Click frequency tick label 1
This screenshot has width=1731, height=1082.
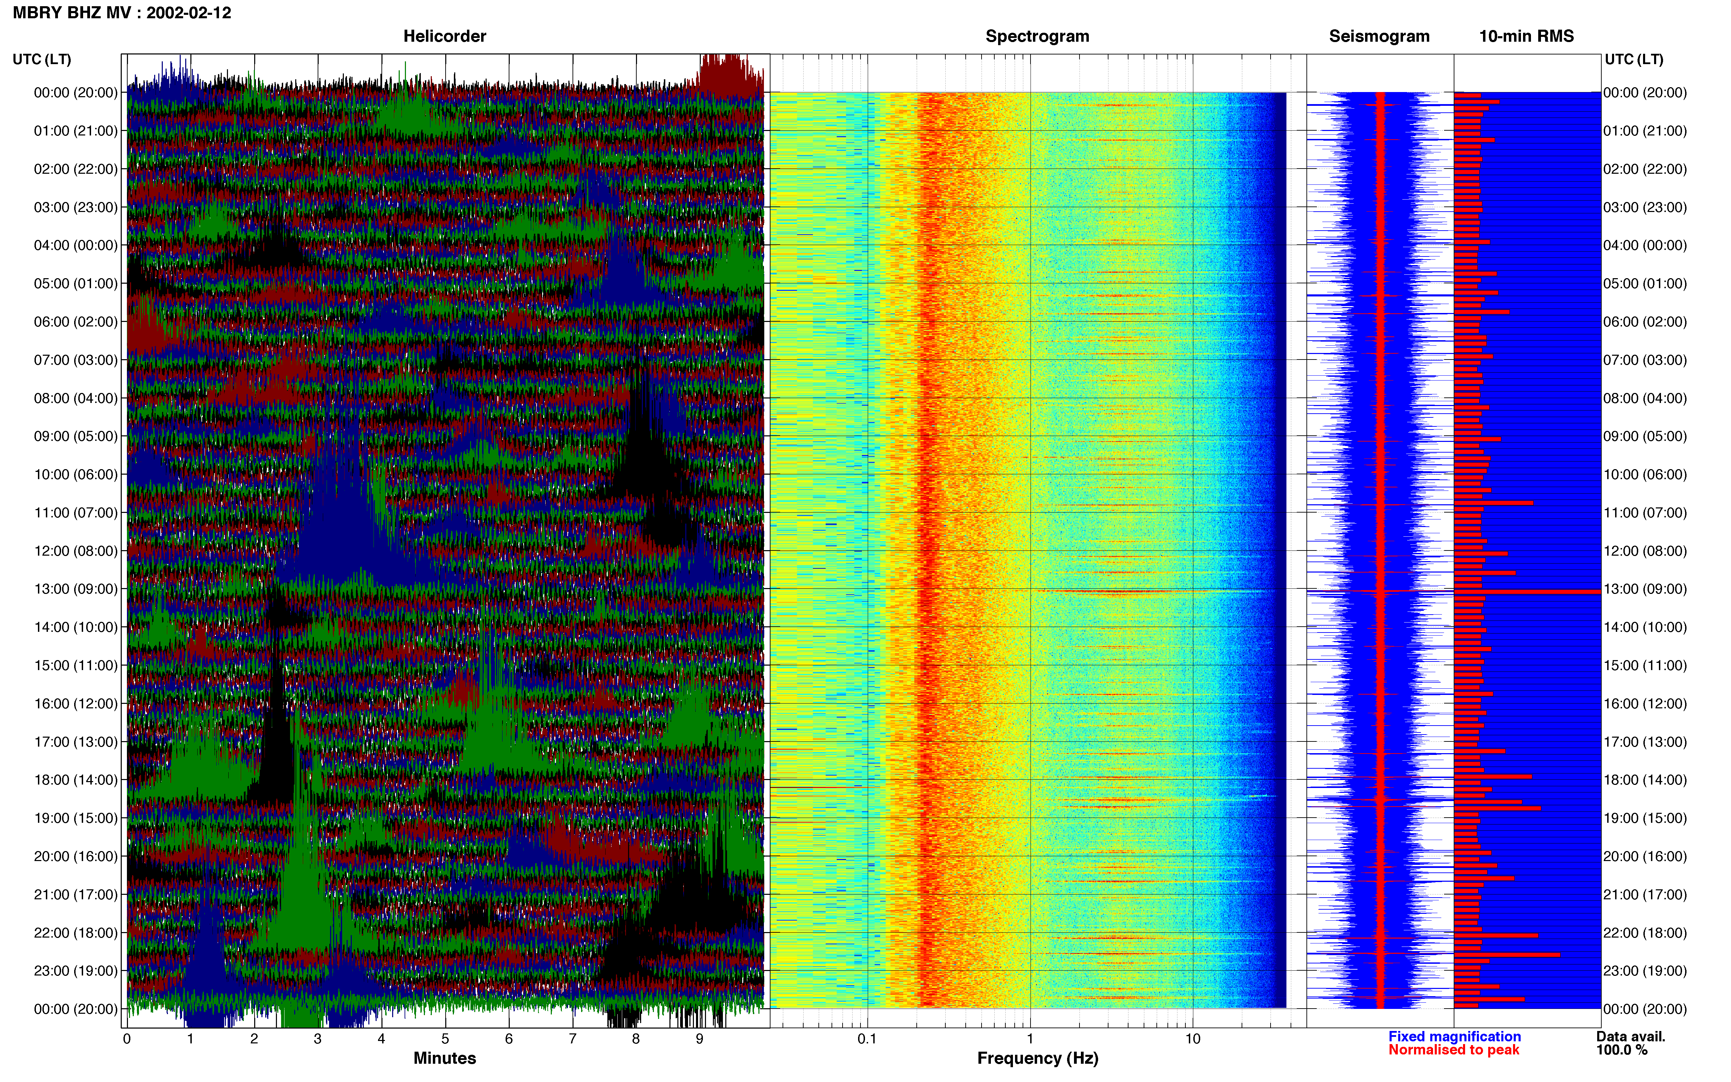(x=1030, y=1039)
